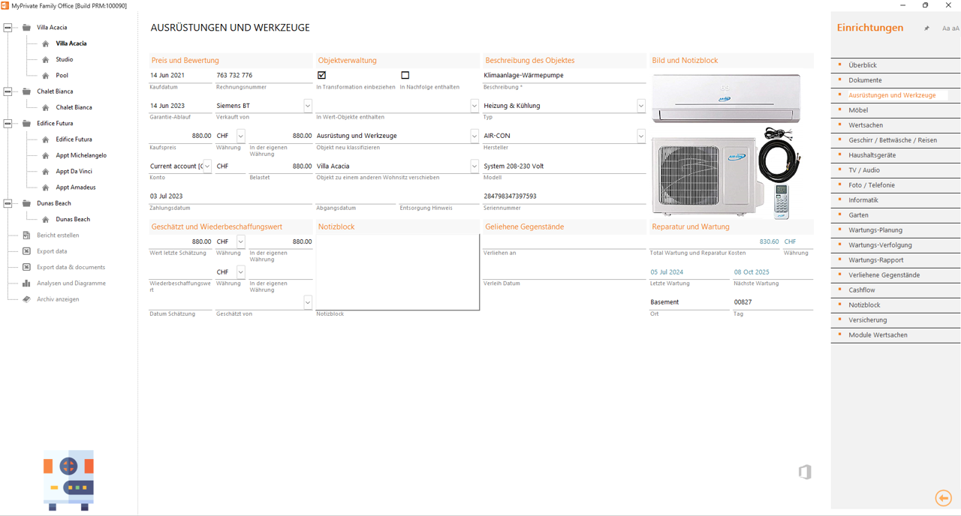Expand the Typ Heizung & Kühlung dropdown
The image size is (961, 516).
click(x=640, y=106)
